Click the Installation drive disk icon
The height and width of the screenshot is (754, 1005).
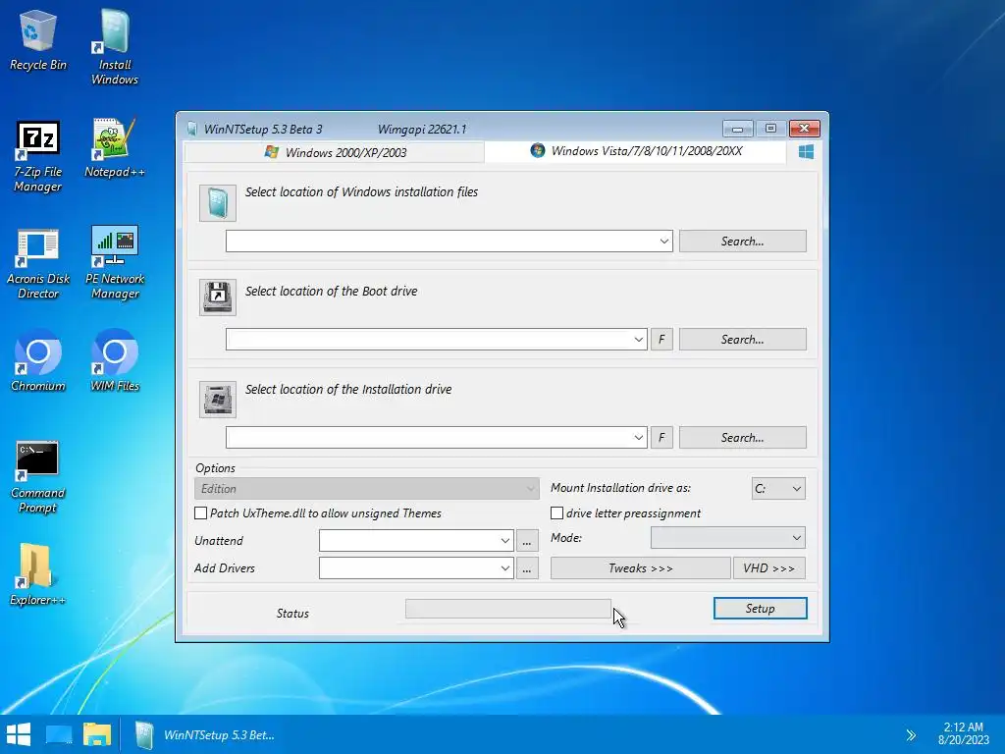[x=217, y=400]
